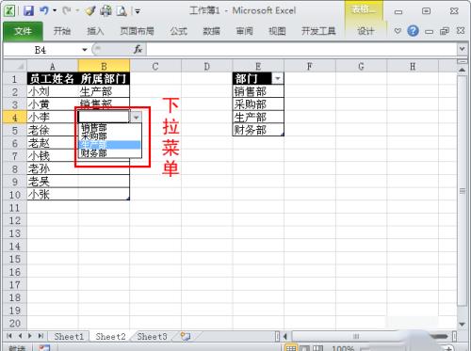Open the dropdown arrow in cell B4
The width and height of the screenshot is (471, 351).
pos(136,117)
